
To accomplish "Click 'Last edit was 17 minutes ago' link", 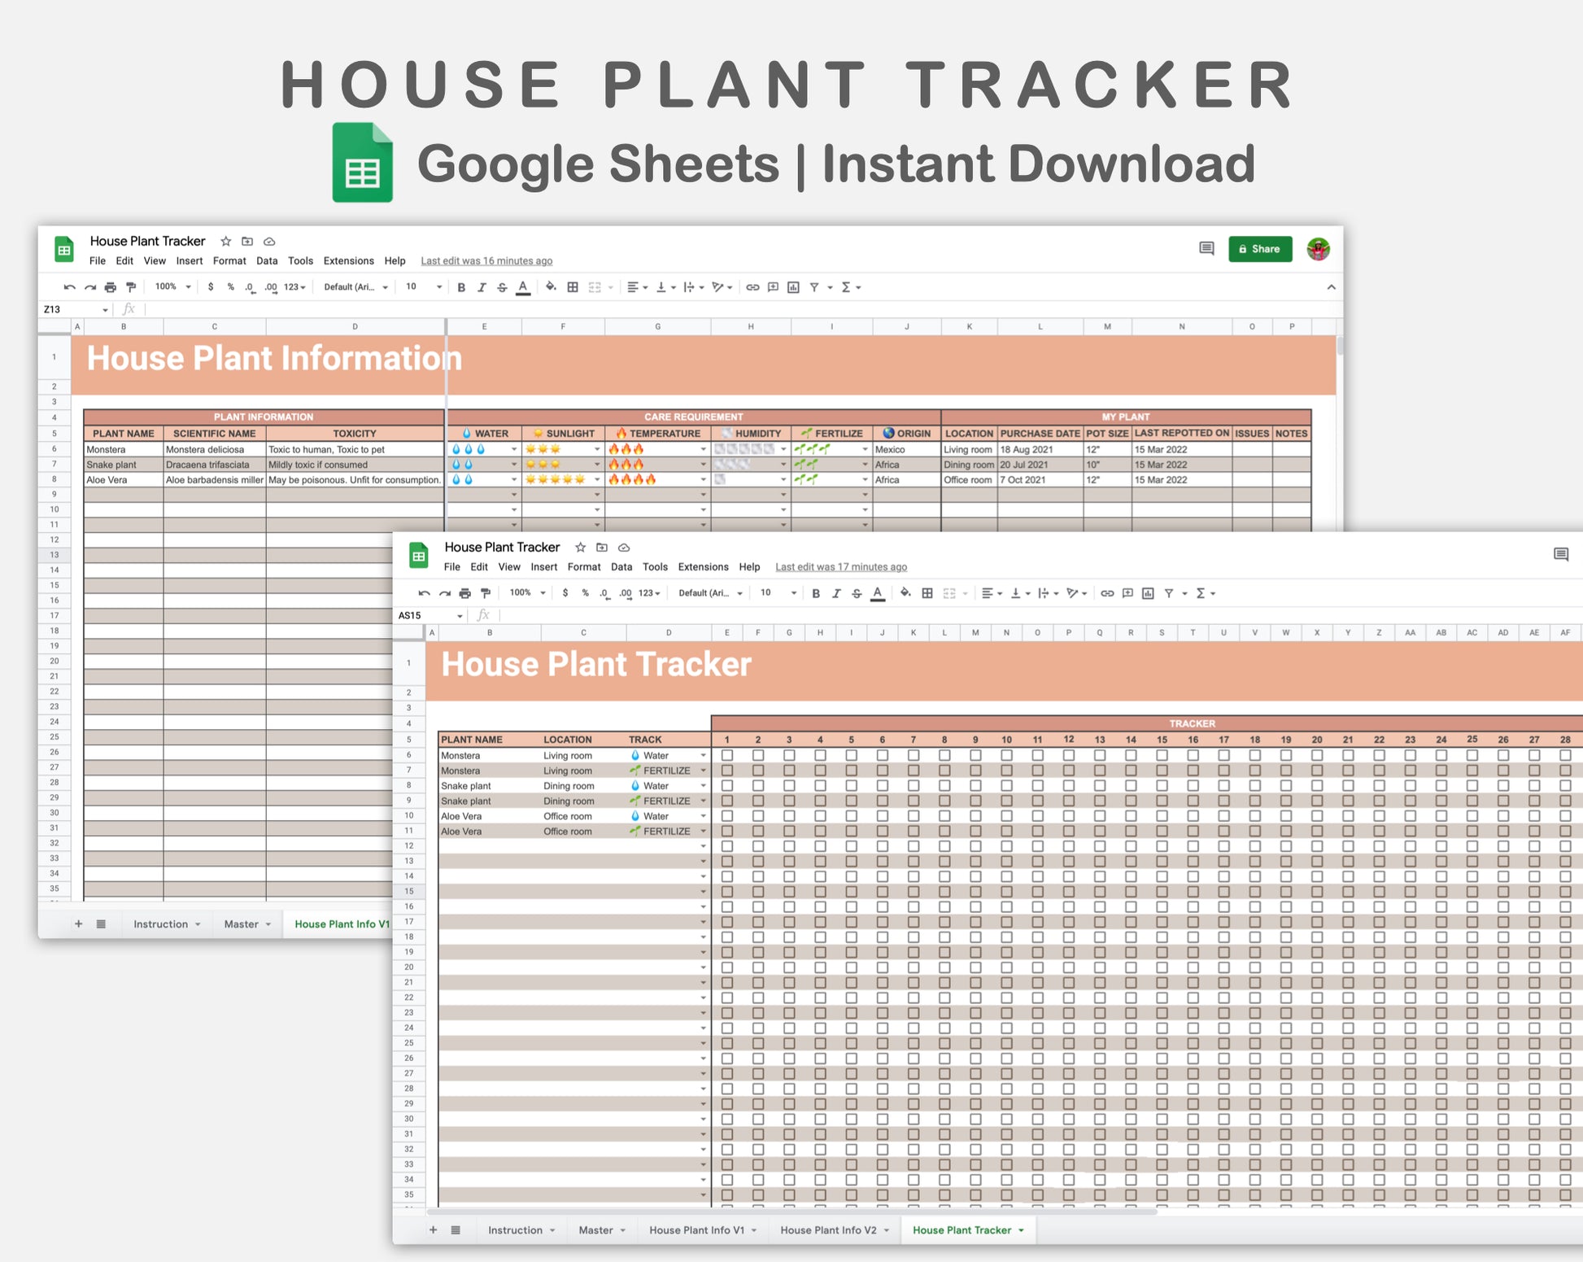I will click(x=840, y=567).
